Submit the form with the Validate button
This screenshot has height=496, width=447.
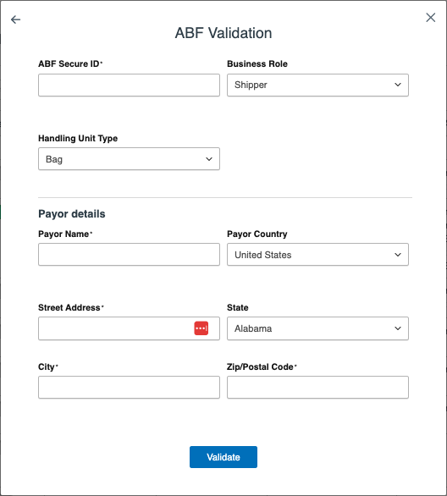[x=223, y=457]
